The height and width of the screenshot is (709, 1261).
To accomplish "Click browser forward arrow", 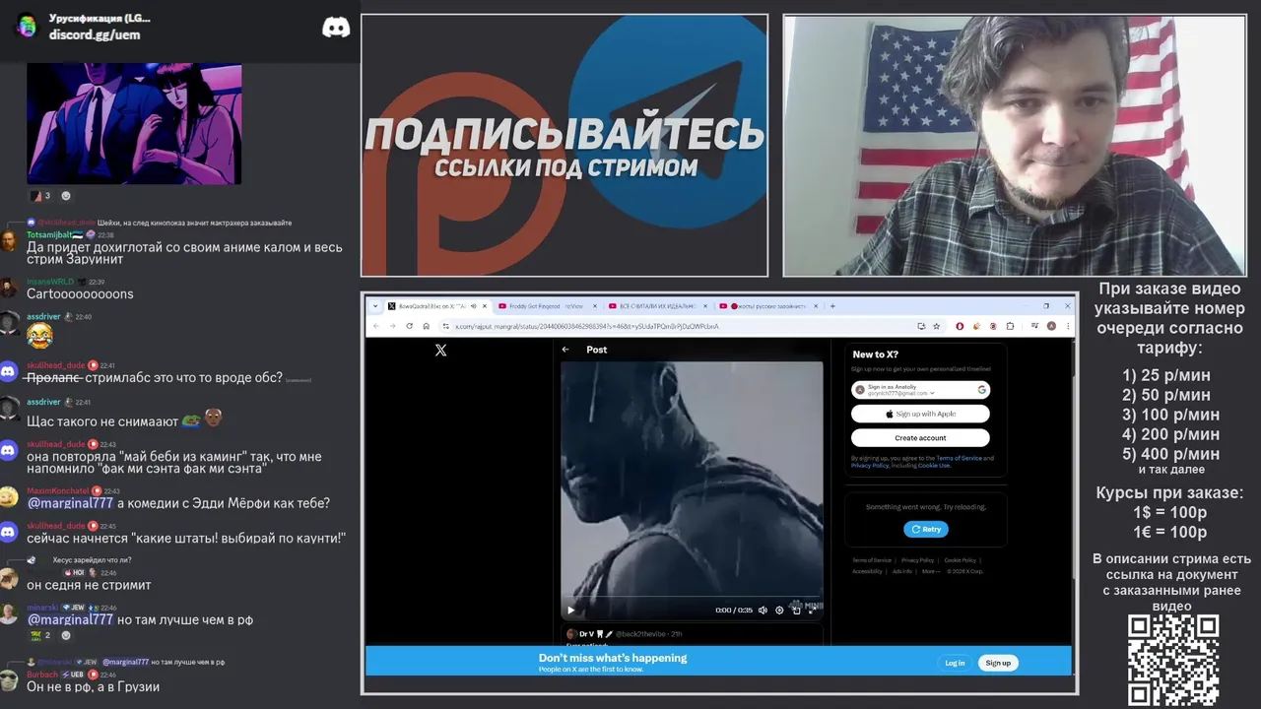I will 392,326.
